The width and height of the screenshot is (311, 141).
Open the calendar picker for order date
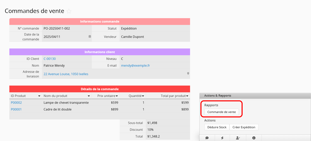pos(90,37)
